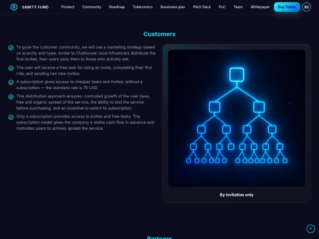Viewport: 319px width, 239px height.
Task: Click the Sanity Fund hexagon logo
Action: tap(14, 7)
